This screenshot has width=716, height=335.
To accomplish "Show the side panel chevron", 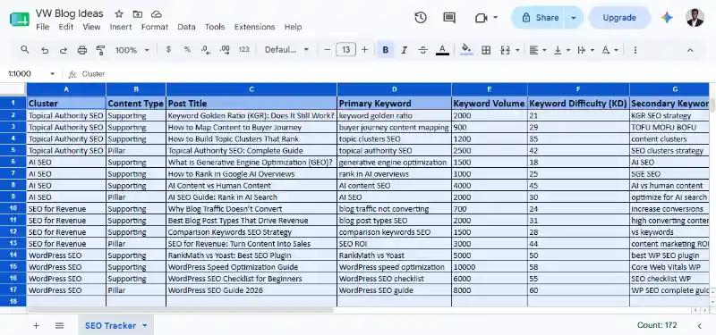I will coord(700,325).
